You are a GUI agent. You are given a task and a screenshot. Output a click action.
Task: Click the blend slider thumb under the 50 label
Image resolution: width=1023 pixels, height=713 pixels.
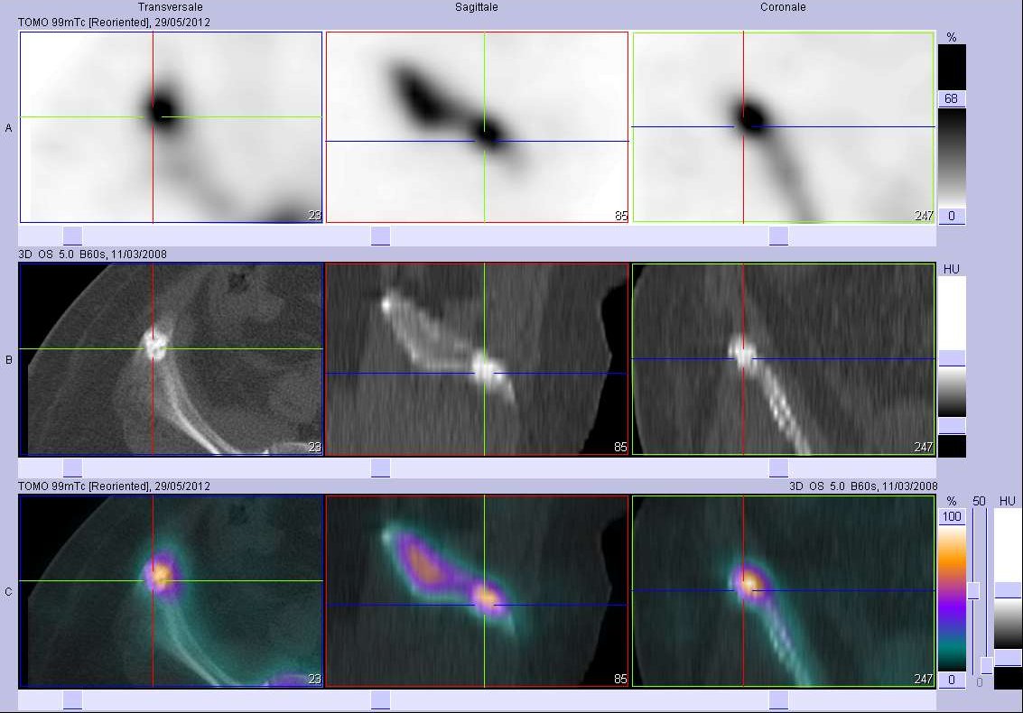coord(972,591)
